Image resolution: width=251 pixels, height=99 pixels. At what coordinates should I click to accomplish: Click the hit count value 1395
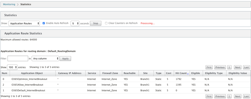pos(178,85)
